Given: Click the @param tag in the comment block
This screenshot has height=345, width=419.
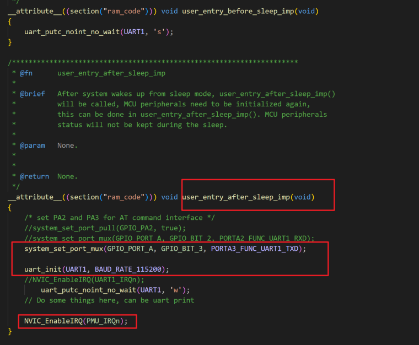Looking at the screenshot, I should tap(33, 145).
